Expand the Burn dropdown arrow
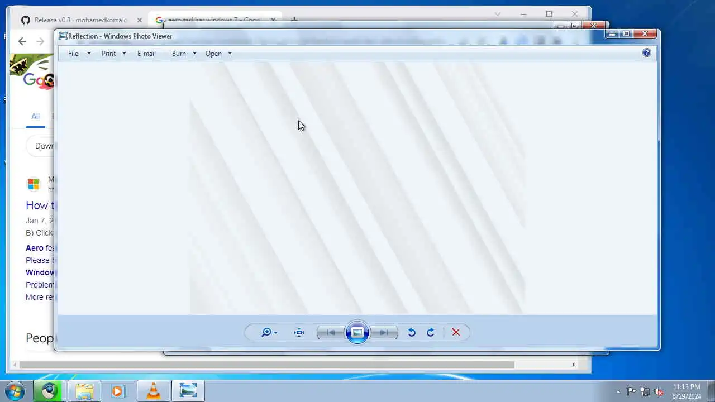The width and height of the screenshot is (715, 402). (x=194, y=54)
